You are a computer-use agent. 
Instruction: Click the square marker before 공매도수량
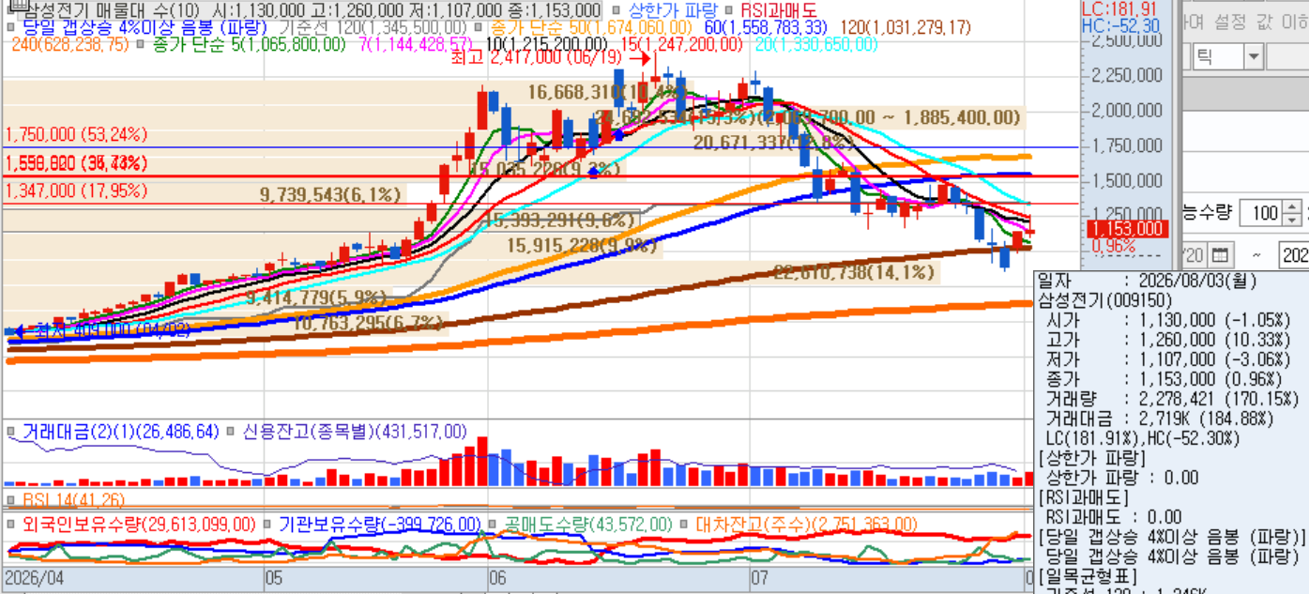pos(493,524)
